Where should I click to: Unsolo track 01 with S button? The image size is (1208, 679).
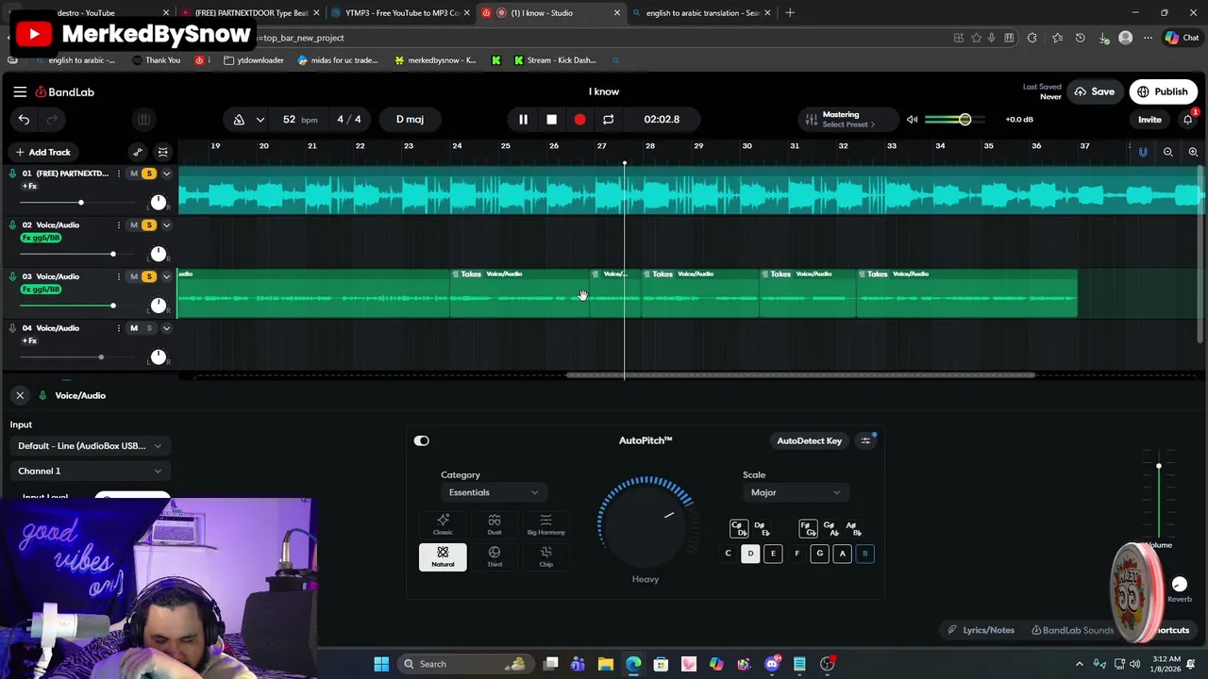[149, 174]
